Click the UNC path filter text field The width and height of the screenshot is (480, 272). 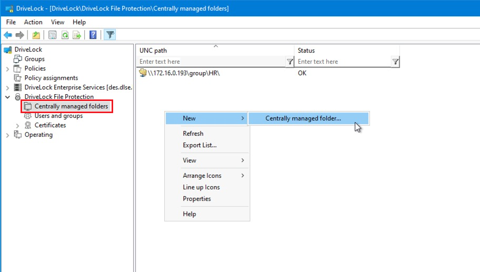211,62
